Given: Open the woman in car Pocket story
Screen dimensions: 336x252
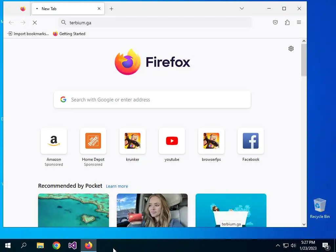Looking at the screenshot, I should pyautogui.click(x=152, y=210).
